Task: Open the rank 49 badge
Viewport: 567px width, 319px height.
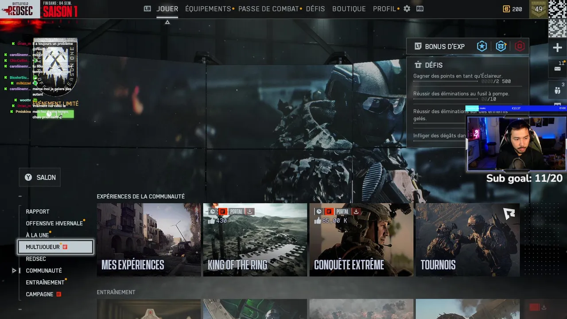Action: coord(539,9)
